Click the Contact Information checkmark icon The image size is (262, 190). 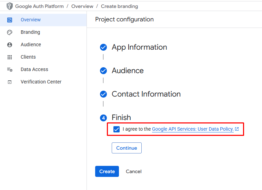point(103,94)
